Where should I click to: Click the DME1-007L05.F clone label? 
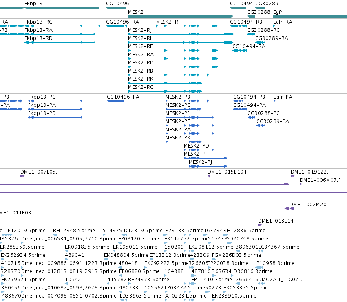[40, 172]
